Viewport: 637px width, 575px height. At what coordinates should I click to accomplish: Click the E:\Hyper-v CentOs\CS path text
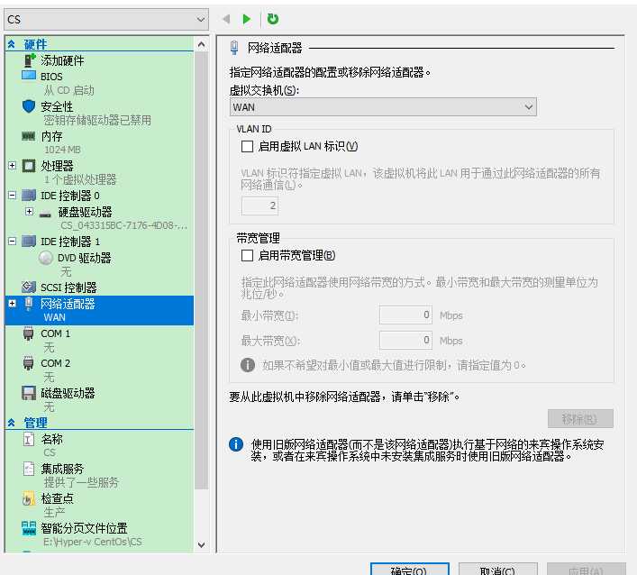click(93, 542)
